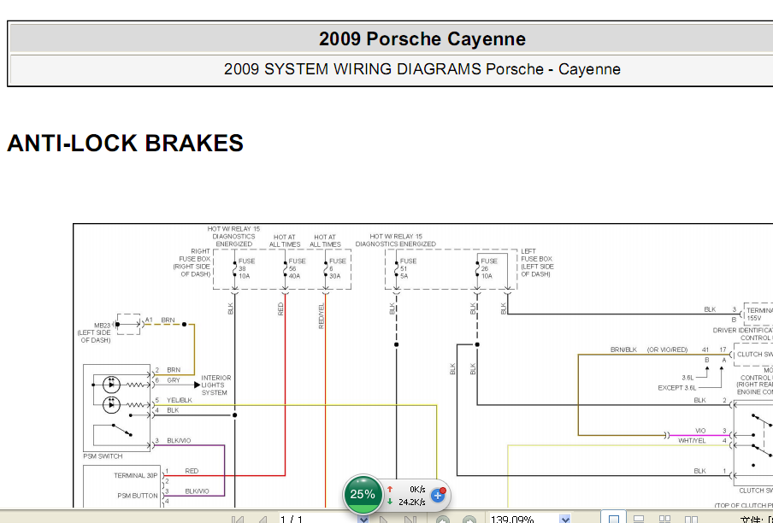Open the page number dropdown
Image resolution: width=773 pixels, height=523 pixels.
363,519
